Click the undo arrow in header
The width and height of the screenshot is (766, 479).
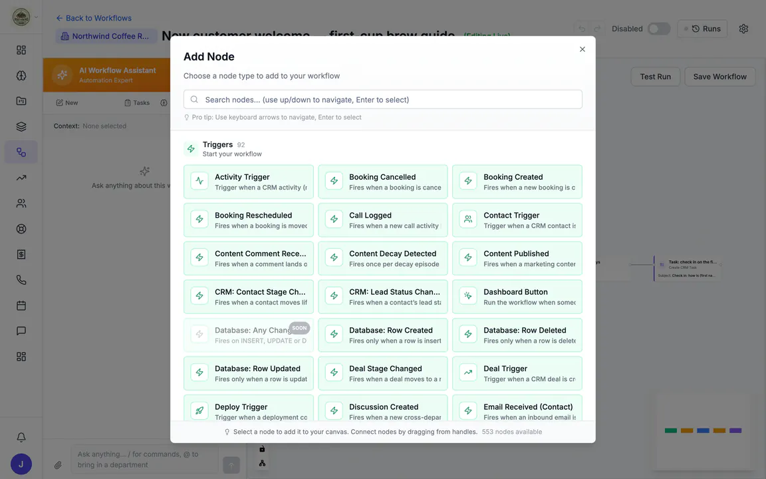click(x=581, y=29)
